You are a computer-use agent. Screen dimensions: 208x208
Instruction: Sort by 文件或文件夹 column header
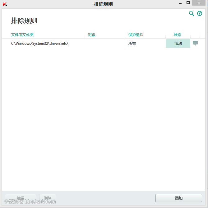tap(22, 35)
